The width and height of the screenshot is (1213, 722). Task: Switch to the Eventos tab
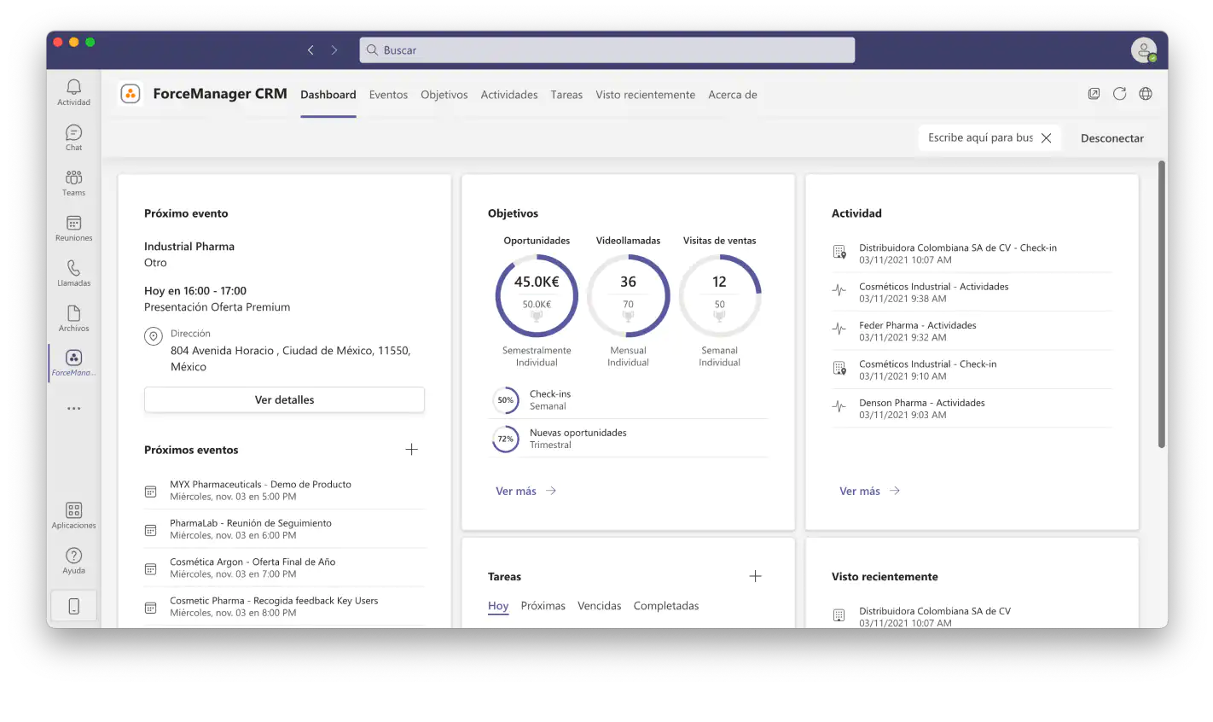(x=388, y=95)
